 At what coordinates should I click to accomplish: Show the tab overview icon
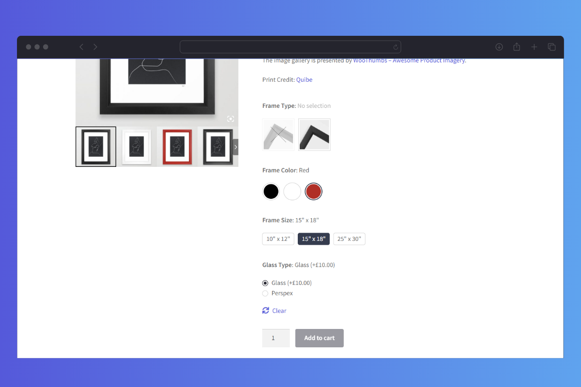551,47
